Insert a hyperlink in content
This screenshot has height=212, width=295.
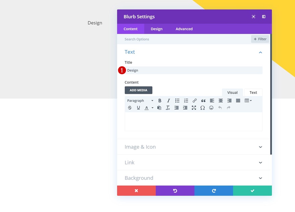tap(194, 101)
